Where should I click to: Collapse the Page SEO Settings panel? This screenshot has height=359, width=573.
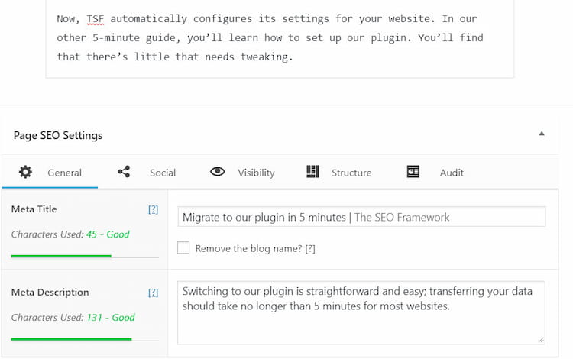[x=542, y=134]
